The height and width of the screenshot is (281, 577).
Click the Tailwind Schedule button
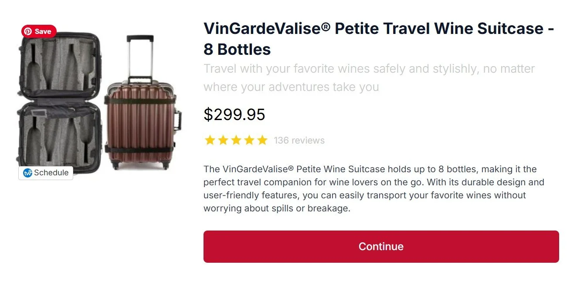(x=46, y=173)
